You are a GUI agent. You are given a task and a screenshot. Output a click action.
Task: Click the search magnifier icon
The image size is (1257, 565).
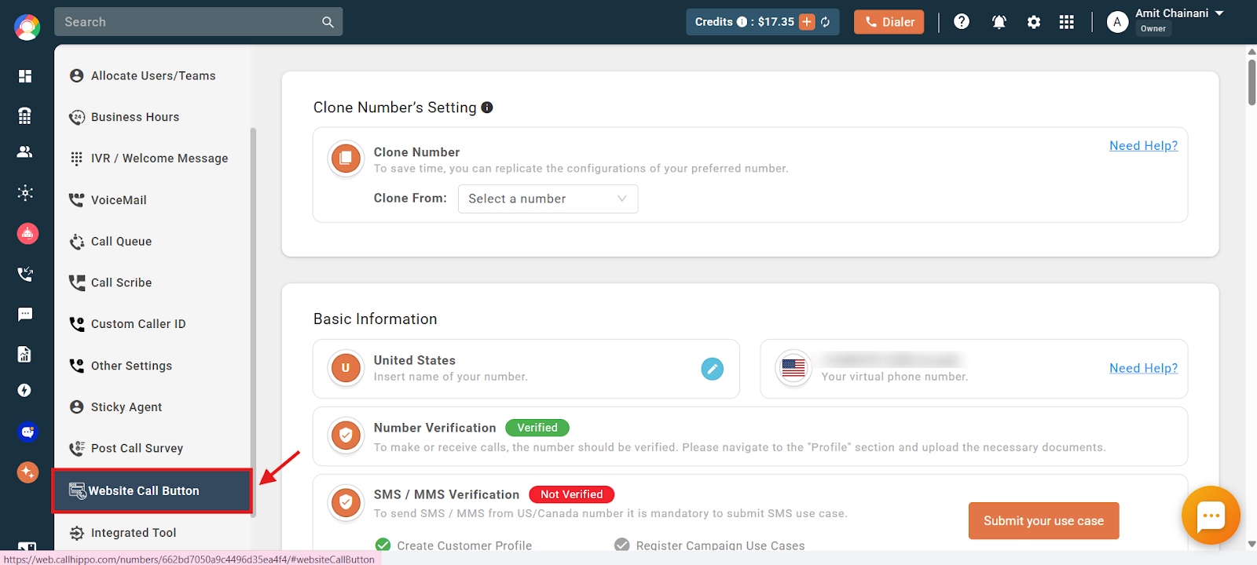(328, 22)
